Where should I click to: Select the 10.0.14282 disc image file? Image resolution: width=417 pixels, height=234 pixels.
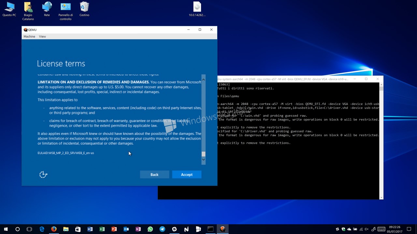pos(197,9)
